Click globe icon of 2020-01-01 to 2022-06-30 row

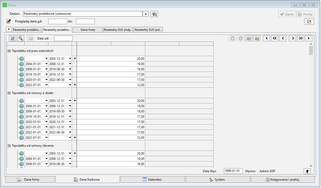tap(22, 80)
